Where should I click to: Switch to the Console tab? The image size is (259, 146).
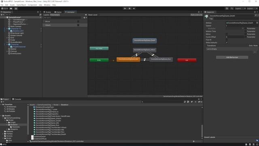(17, 99)
